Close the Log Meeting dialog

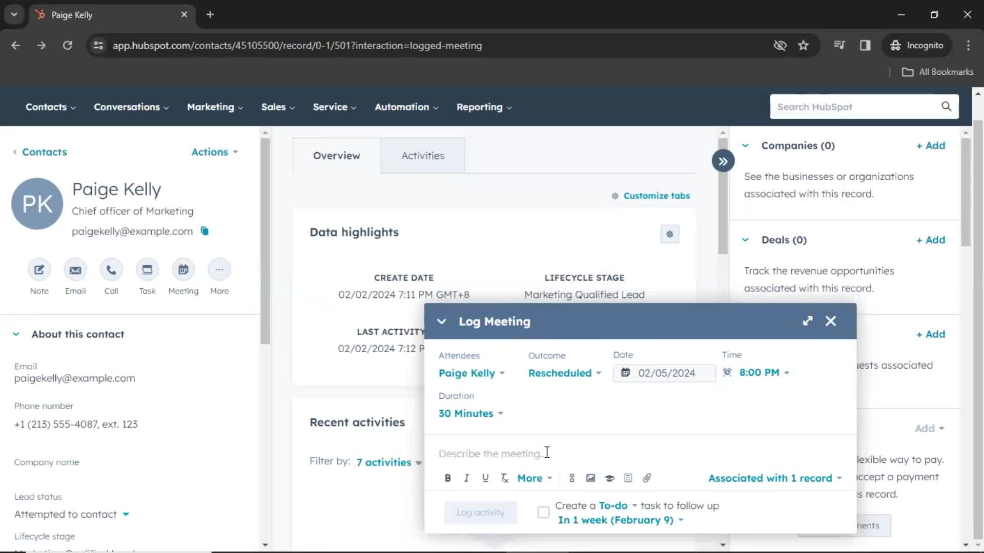pyautogui.click(x=831, y=321)
